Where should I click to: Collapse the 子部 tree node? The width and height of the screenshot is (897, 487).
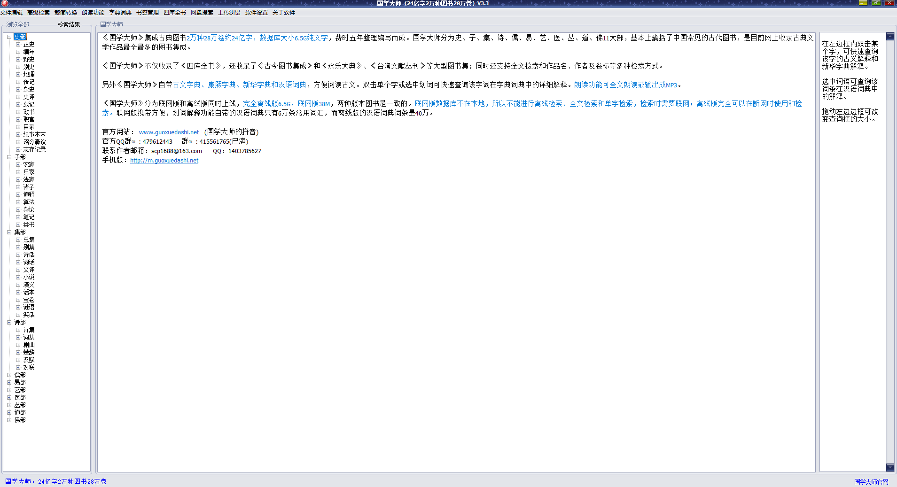click(x=9, y=157)
